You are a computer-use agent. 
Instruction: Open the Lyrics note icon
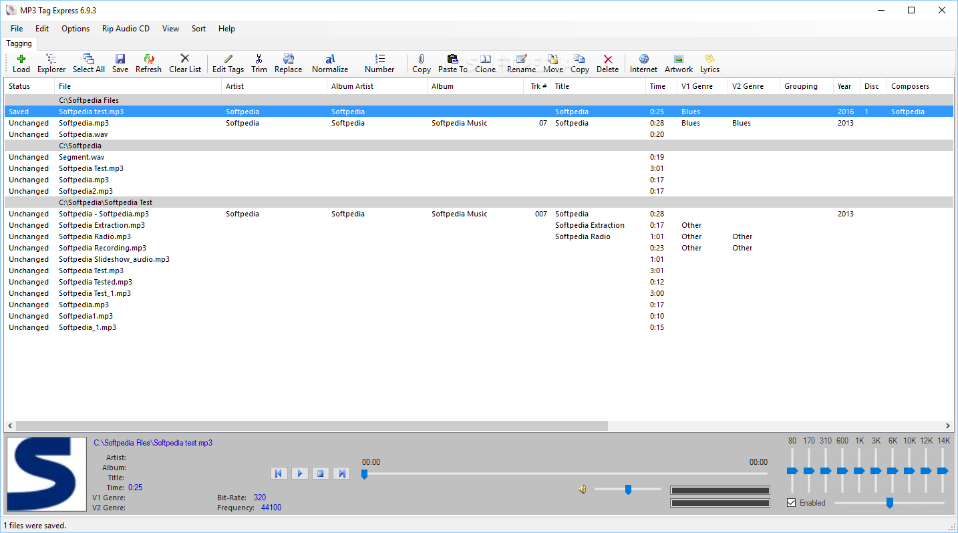click(709, 59)
